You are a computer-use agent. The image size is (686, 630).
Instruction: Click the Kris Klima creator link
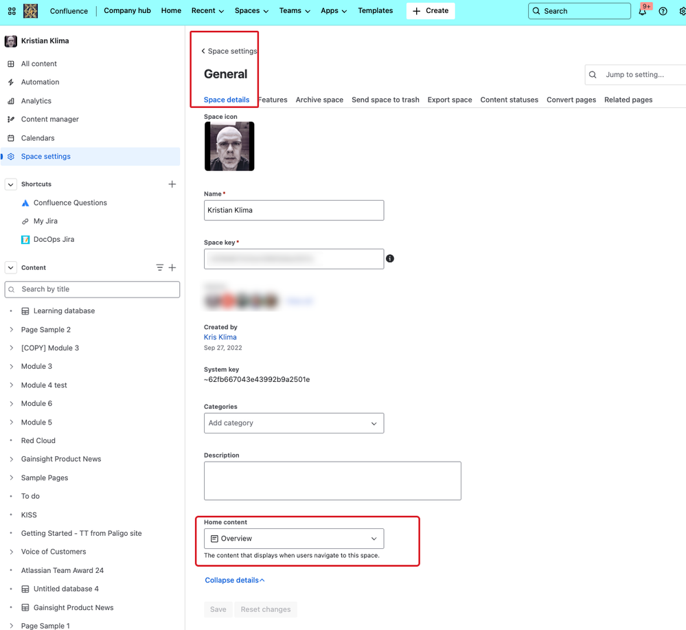tap(220, 337)
